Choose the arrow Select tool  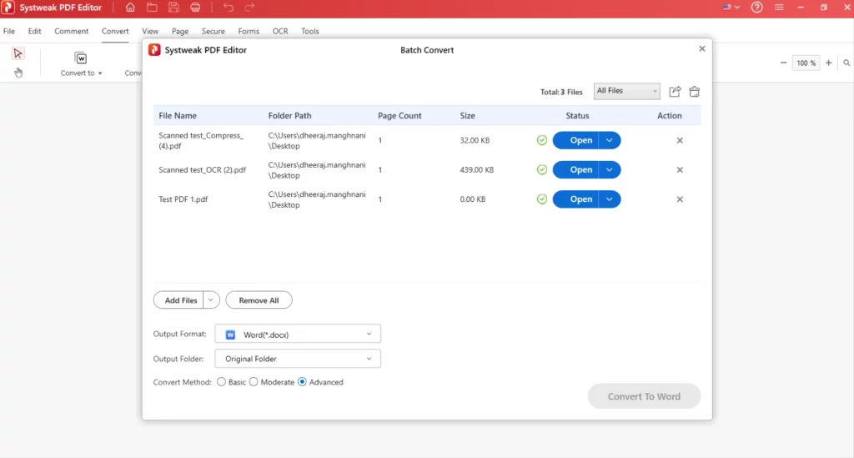click(18, 53)
